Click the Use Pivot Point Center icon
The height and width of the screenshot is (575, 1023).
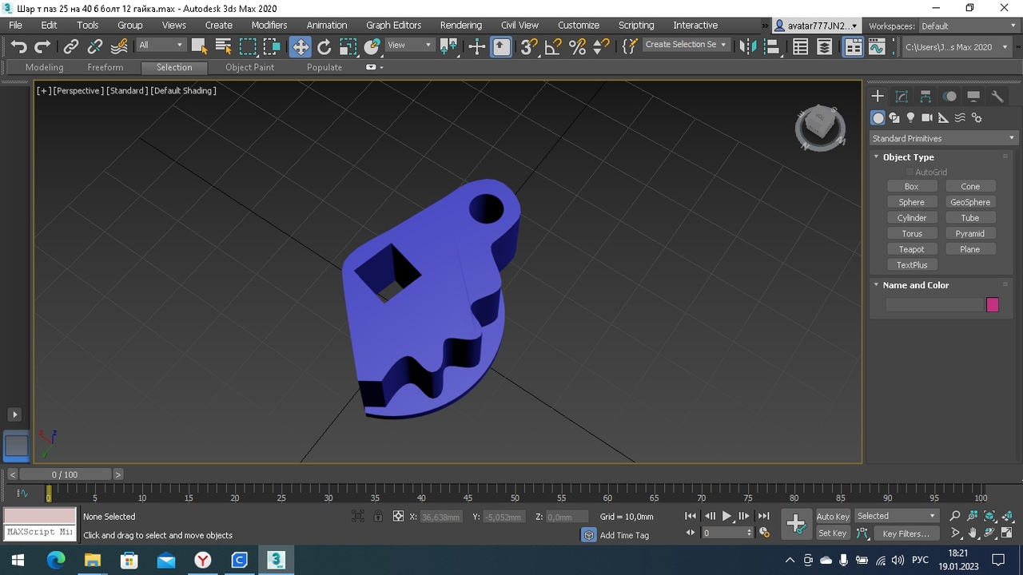click(x=448, y=47)
